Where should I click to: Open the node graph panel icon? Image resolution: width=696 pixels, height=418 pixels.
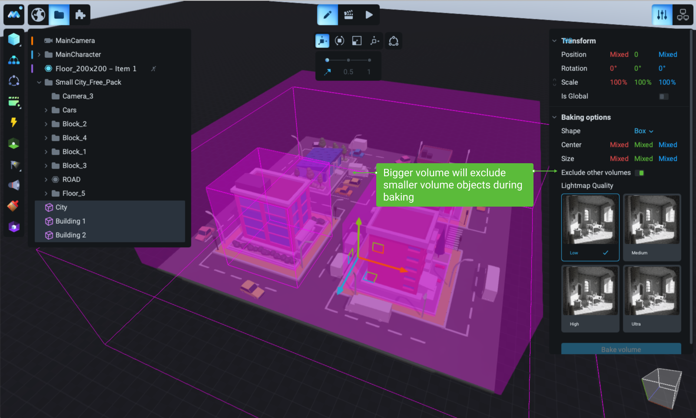point(683,15)
